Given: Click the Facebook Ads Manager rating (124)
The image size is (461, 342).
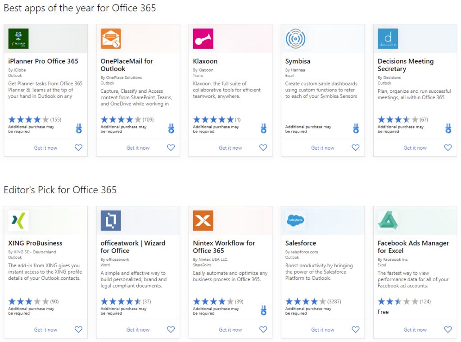Looking at the screenshot, I should [x=404, y=301].
